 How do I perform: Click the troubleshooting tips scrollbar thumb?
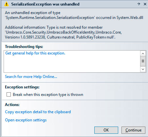(143, 61)
